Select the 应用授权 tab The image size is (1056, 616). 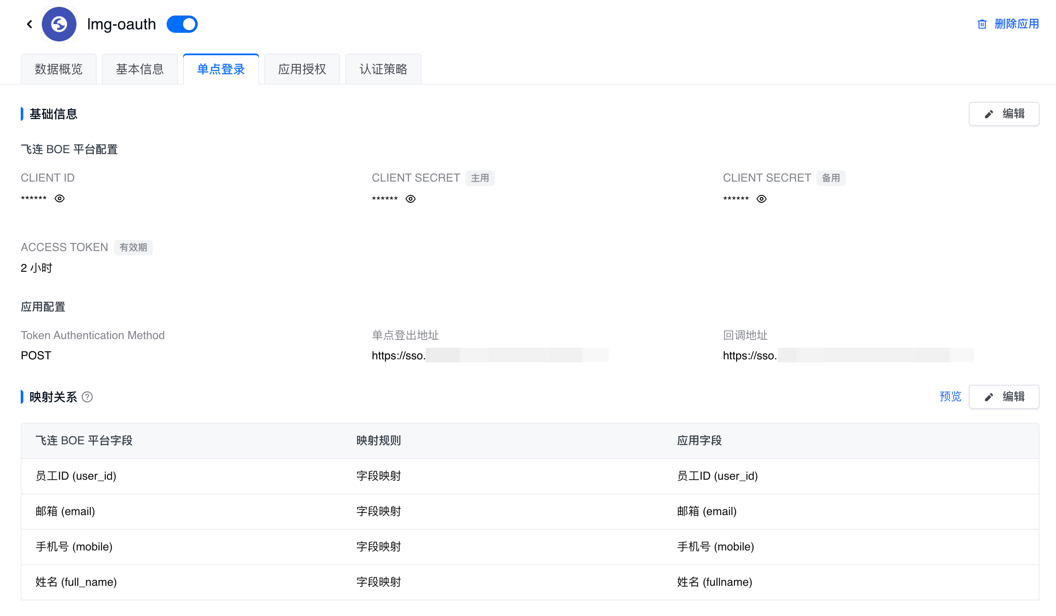[x=302, y=69]
